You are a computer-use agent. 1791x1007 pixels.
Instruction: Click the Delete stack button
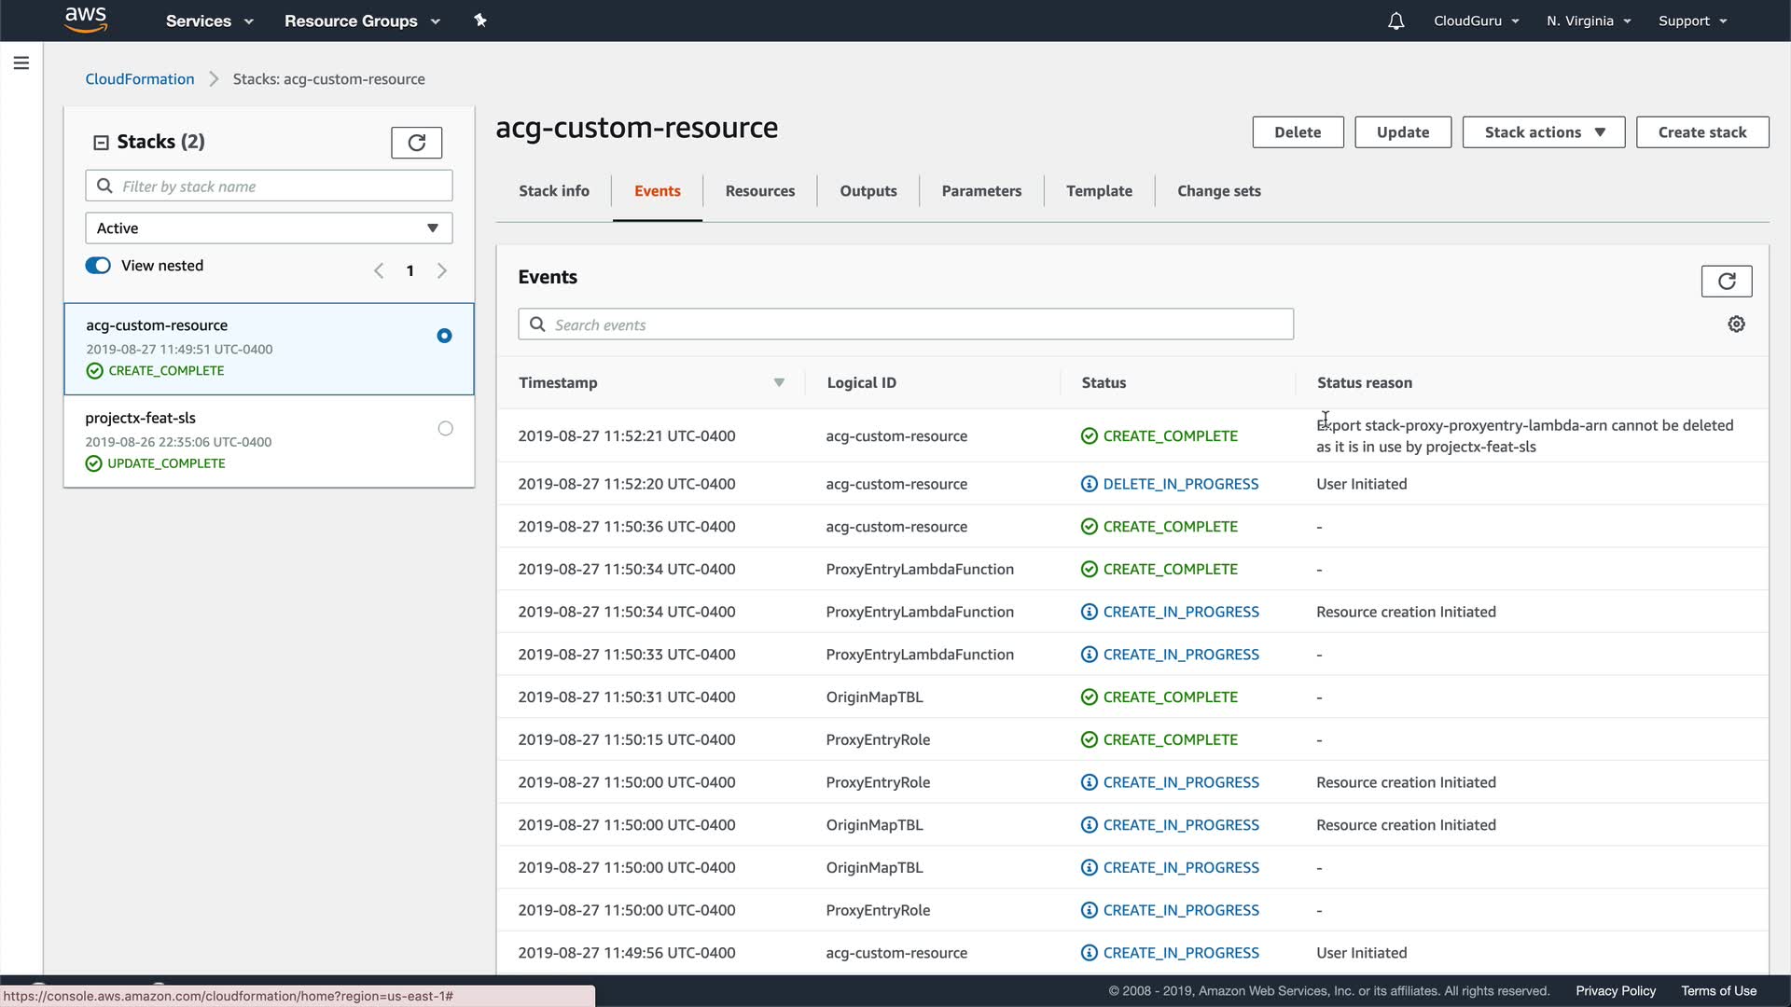coord(1298,132)
